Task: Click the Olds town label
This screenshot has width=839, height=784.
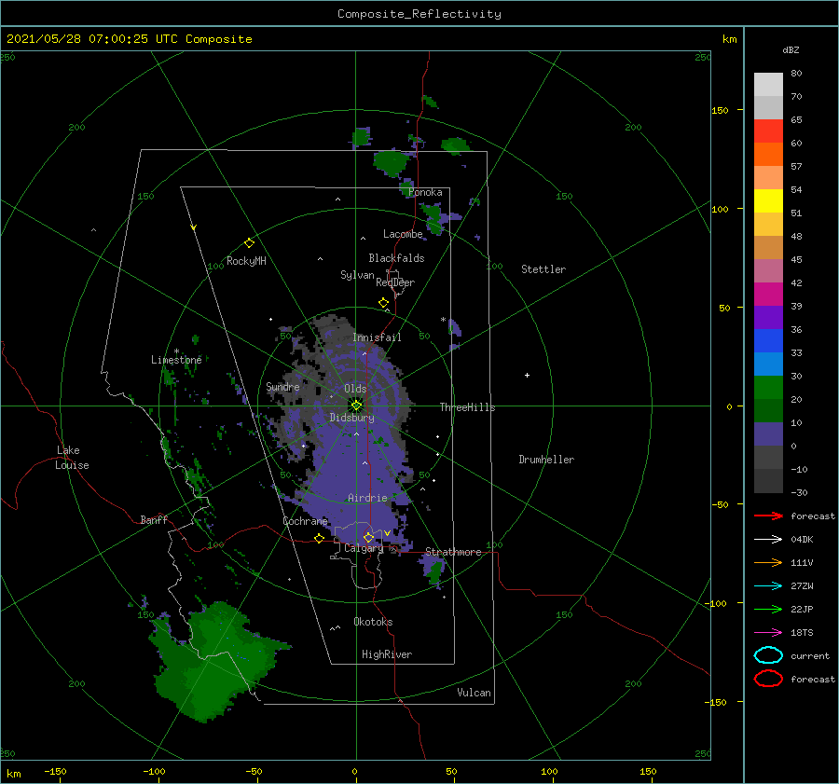Action: (x=355, y=389)
